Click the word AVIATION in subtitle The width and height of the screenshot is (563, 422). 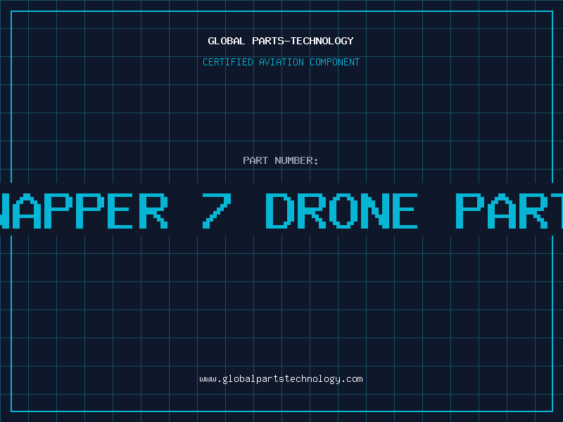pyautogui.click(x=281, y=62)
